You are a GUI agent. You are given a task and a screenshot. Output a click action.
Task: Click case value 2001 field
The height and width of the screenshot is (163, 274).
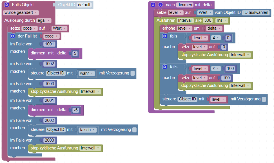(49, 100)
